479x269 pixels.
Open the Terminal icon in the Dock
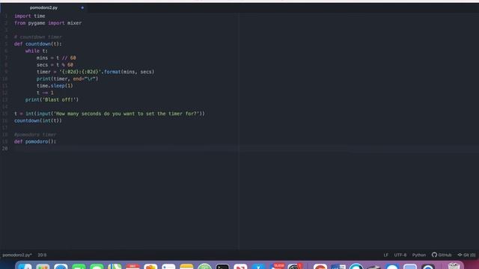point(222,266)
